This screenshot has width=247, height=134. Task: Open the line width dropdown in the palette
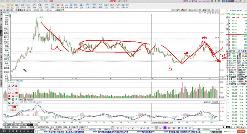pyautogui.click(x=10, y=107)
